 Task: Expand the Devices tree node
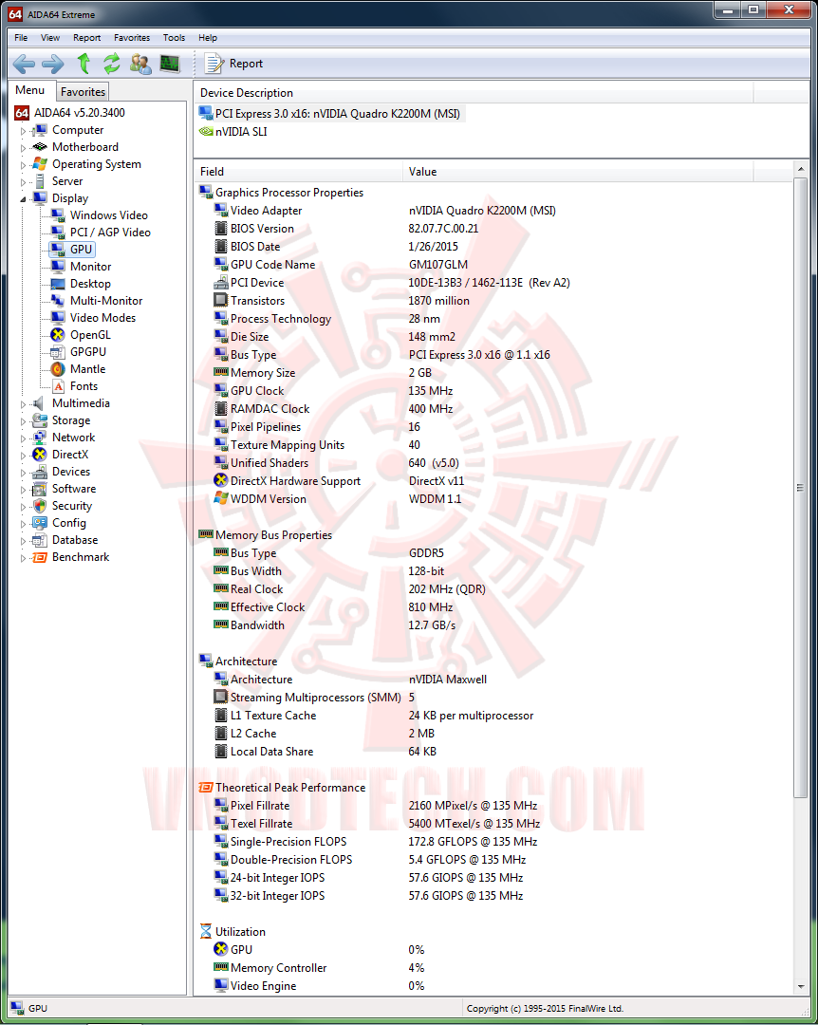tap(23, 472)
